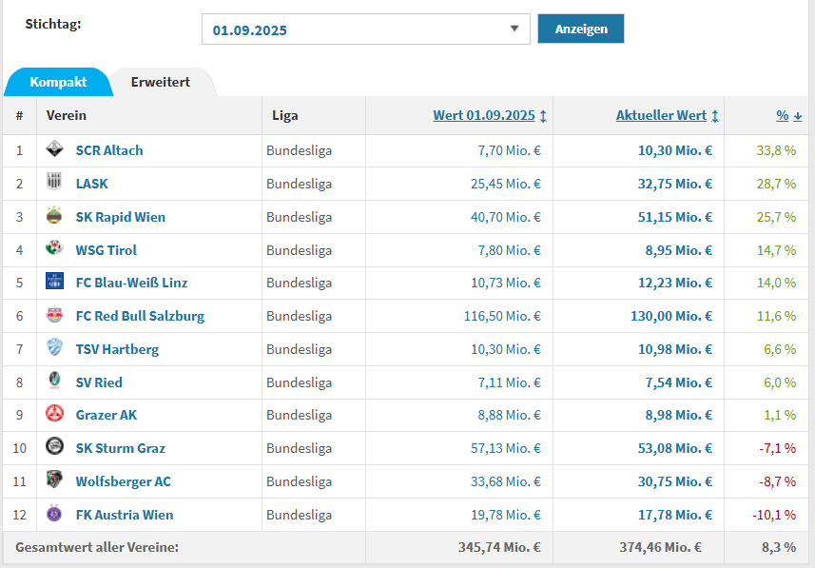
Task: Click the FK Austria Wien crest
Action: 54,514
